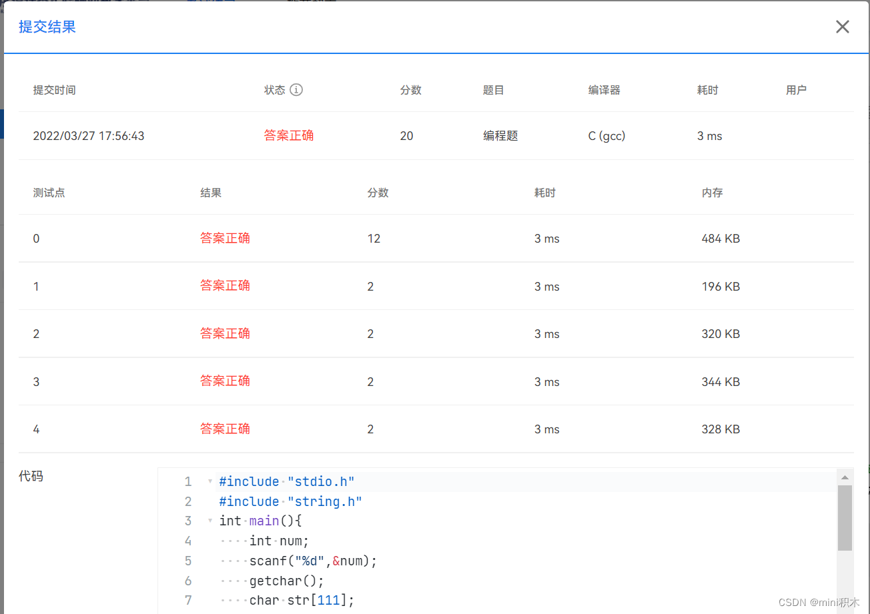Click the 344 KB memory value
Screen dimensions: 870x614
[721, 382]
